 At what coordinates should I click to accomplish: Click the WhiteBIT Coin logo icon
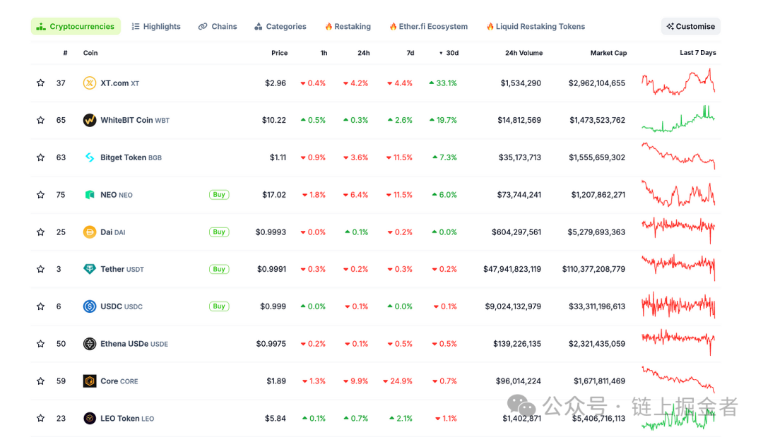coord(90,120)
